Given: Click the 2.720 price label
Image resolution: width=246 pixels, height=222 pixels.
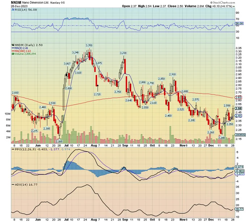Looking at the screenshot, I should coord(97,94).
